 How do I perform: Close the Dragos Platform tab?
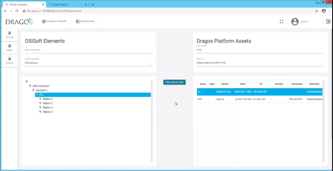pos(86,4)
